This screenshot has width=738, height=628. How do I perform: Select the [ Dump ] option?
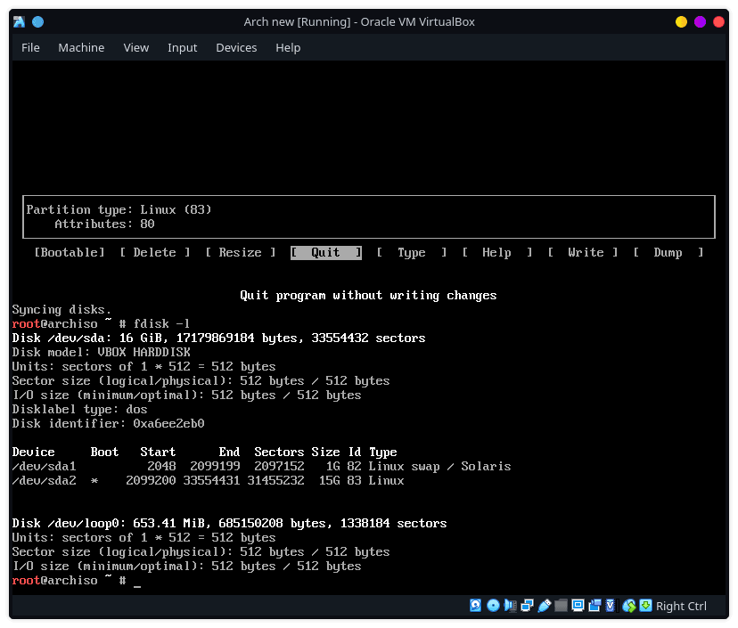tap(668, 253)
